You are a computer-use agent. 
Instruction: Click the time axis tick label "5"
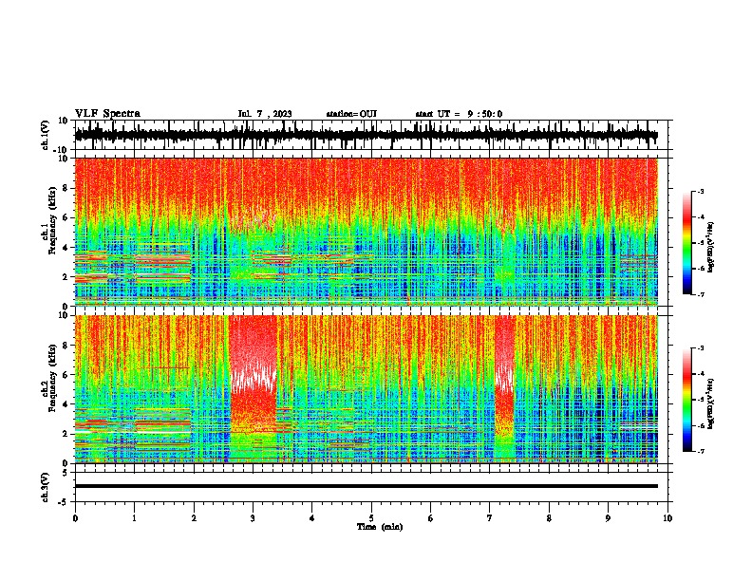click(x=371, y=518)
